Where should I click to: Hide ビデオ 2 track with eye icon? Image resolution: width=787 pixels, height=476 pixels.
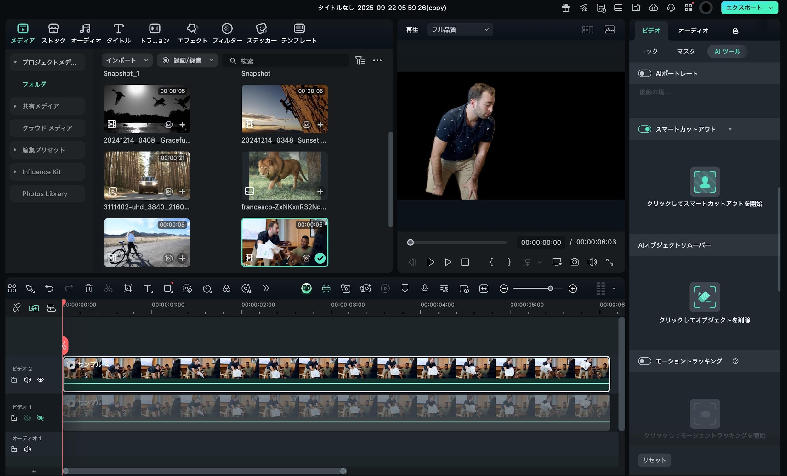click(x=40, y=380)
